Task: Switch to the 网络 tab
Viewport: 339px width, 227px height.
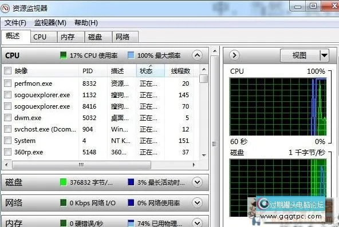Action: tap(125, 37)
